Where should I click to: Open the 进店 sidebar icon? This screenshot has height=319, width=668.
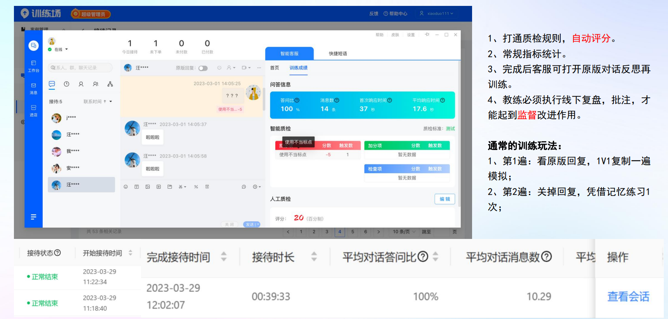tap(33, 110)
